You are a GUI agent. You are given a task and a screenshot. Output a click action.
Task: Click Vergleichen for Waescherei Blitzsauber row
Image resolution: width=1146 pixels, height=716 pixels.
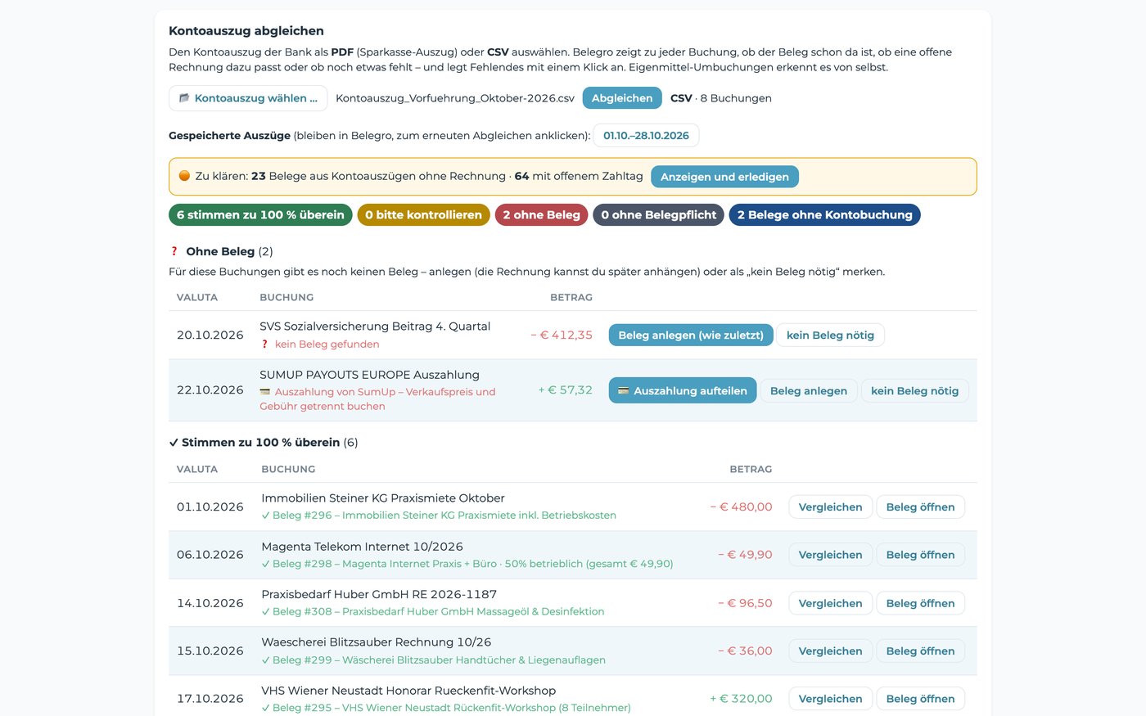click(x=830, y=651)
